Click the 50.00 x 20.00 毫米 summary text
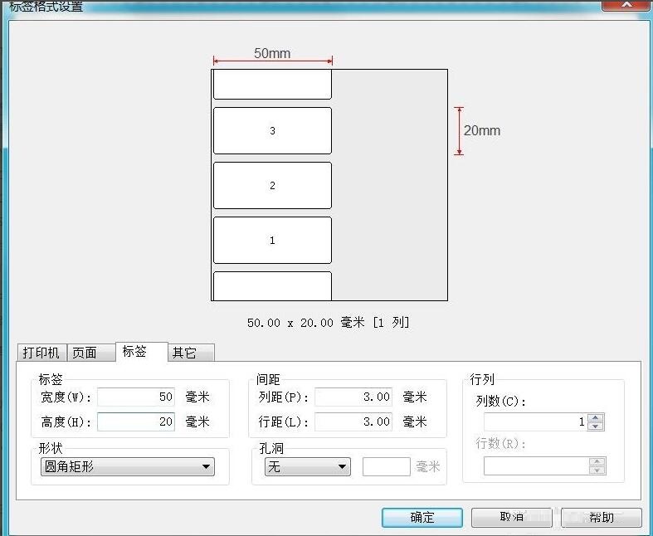The width and height of the screenshot is (653, 536). point(329,323)
